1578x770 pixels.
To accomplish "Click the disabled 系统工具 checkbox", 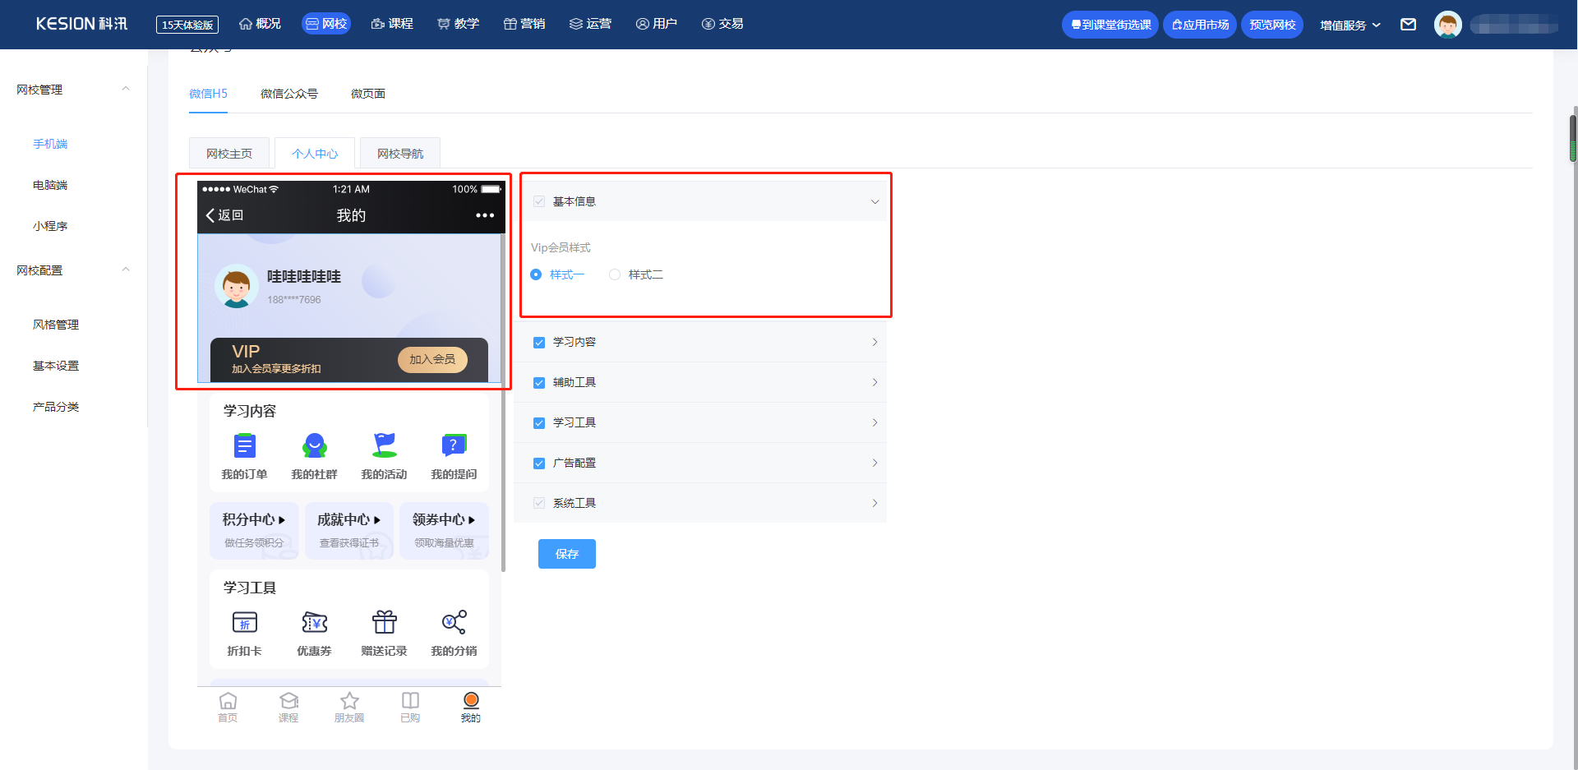I will (539, 503).
